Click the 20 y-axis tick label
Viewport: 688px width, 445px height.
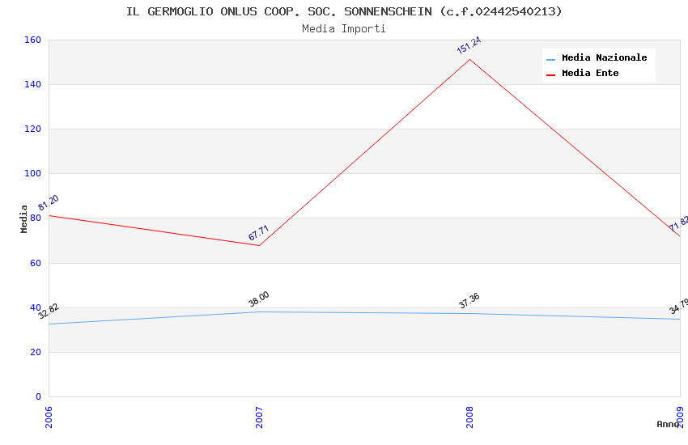pos(35,352)
